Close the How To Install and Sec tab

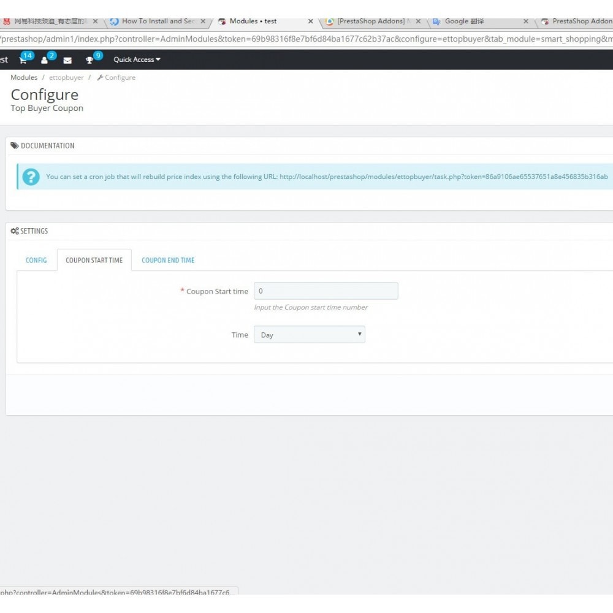click(203, 21)
